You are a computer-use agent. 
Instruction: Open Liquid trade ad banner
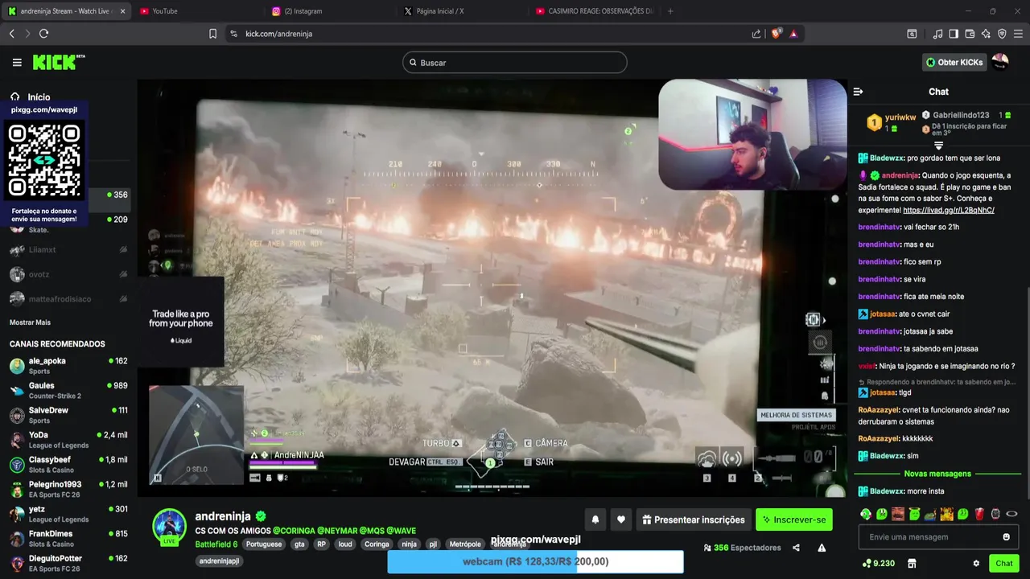pyautogui.click(x=181, y=322)
